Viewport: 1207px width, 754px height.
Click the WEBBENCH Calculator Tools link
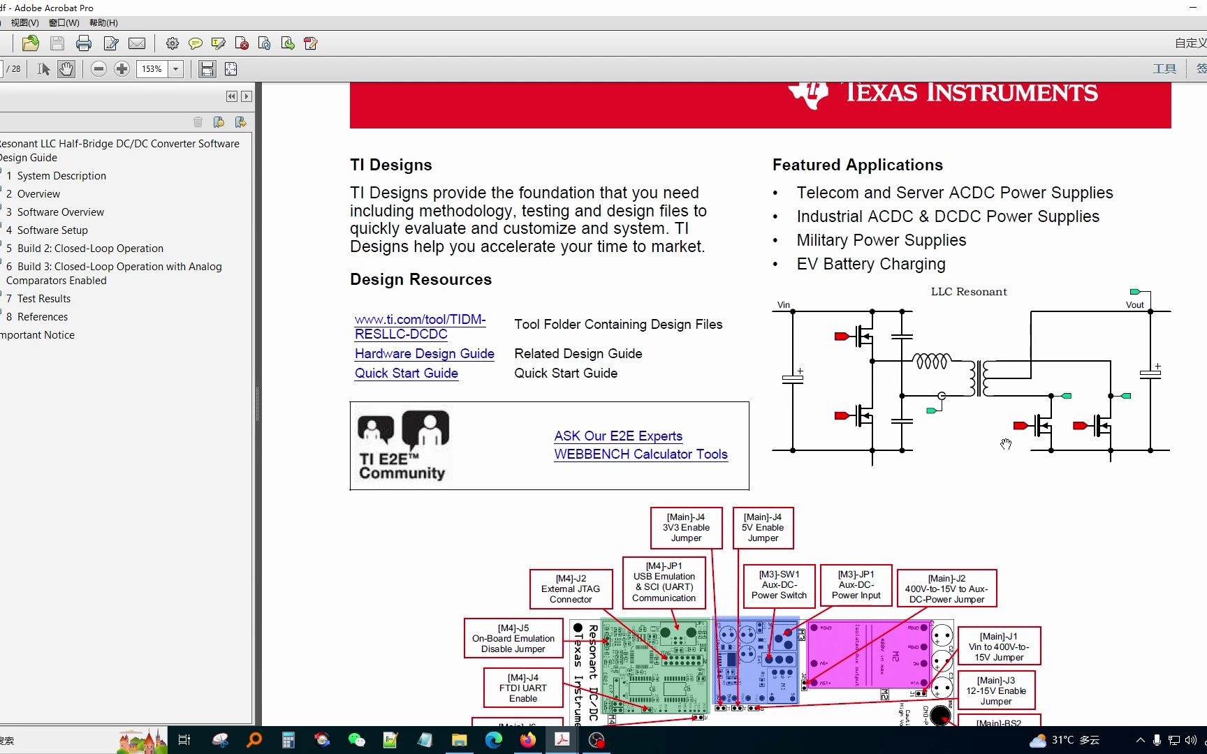[641, 454]
